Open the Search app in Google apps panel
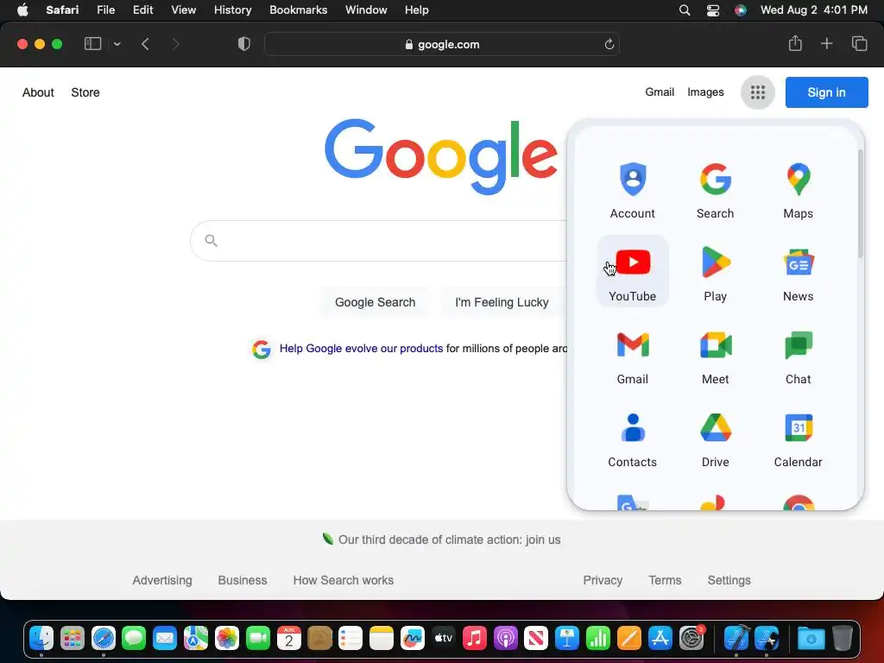 (715, 189)
